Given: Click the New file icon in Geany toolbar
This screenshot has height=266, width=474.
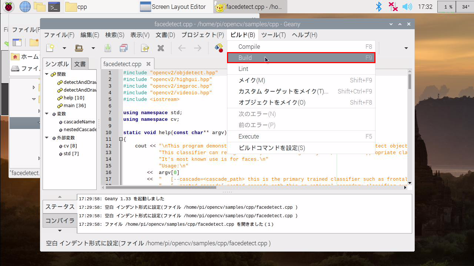Looking at the screenshot, I should tap(50, 48).
